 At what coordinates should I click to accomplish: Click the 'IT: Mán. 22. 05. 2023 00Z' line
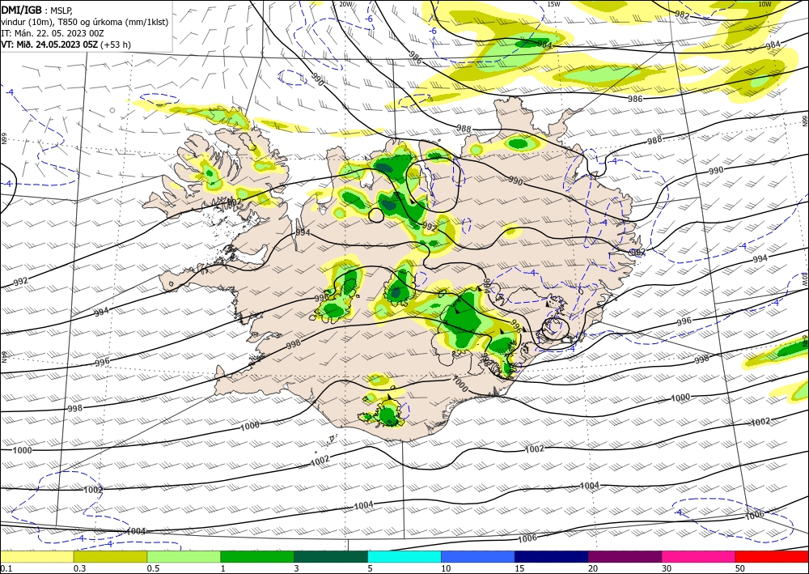[52, 33]
